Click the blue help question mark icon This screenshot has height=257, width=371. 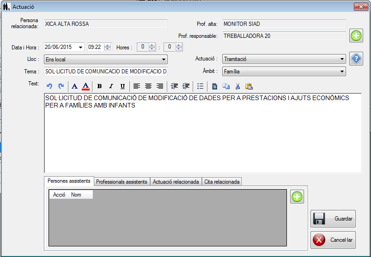coord(356,59)
